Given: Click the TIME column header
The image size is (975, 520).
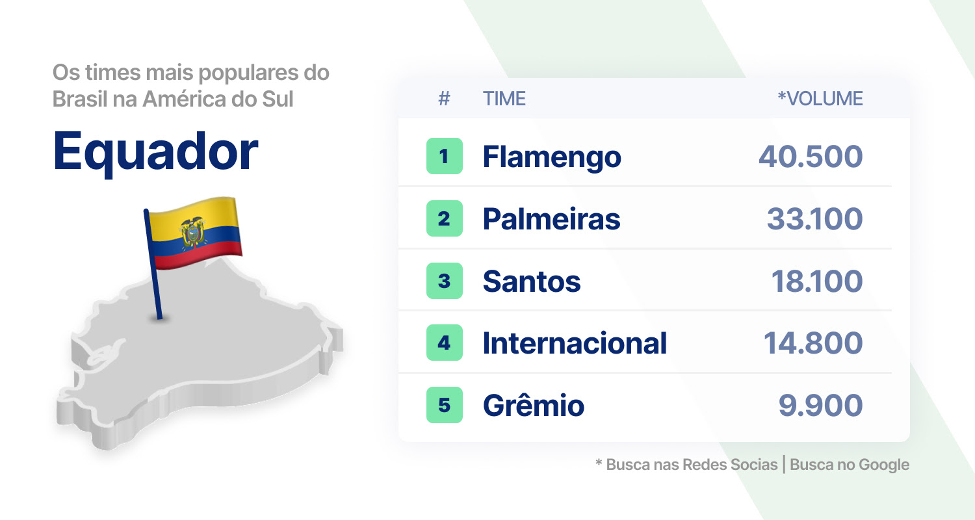Looking at the screenshot, I should pos(504,99).
